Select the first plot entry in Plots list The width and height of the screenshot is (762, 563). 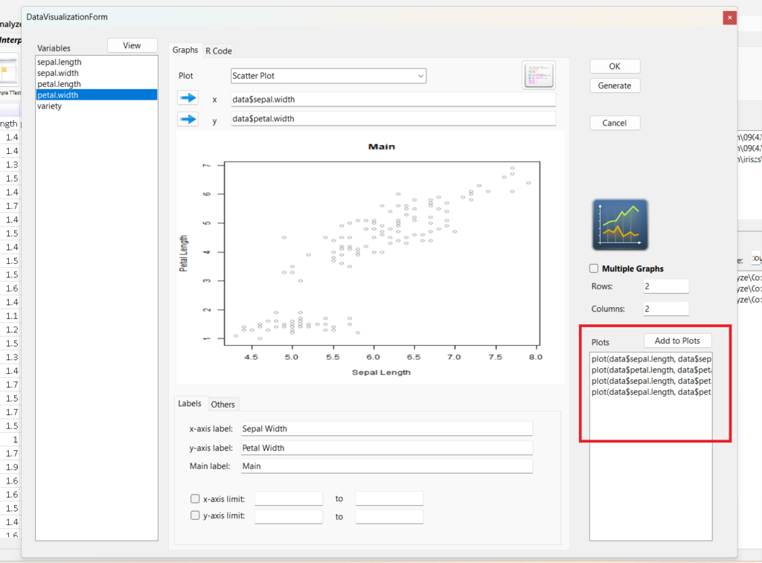click(650, 358)
